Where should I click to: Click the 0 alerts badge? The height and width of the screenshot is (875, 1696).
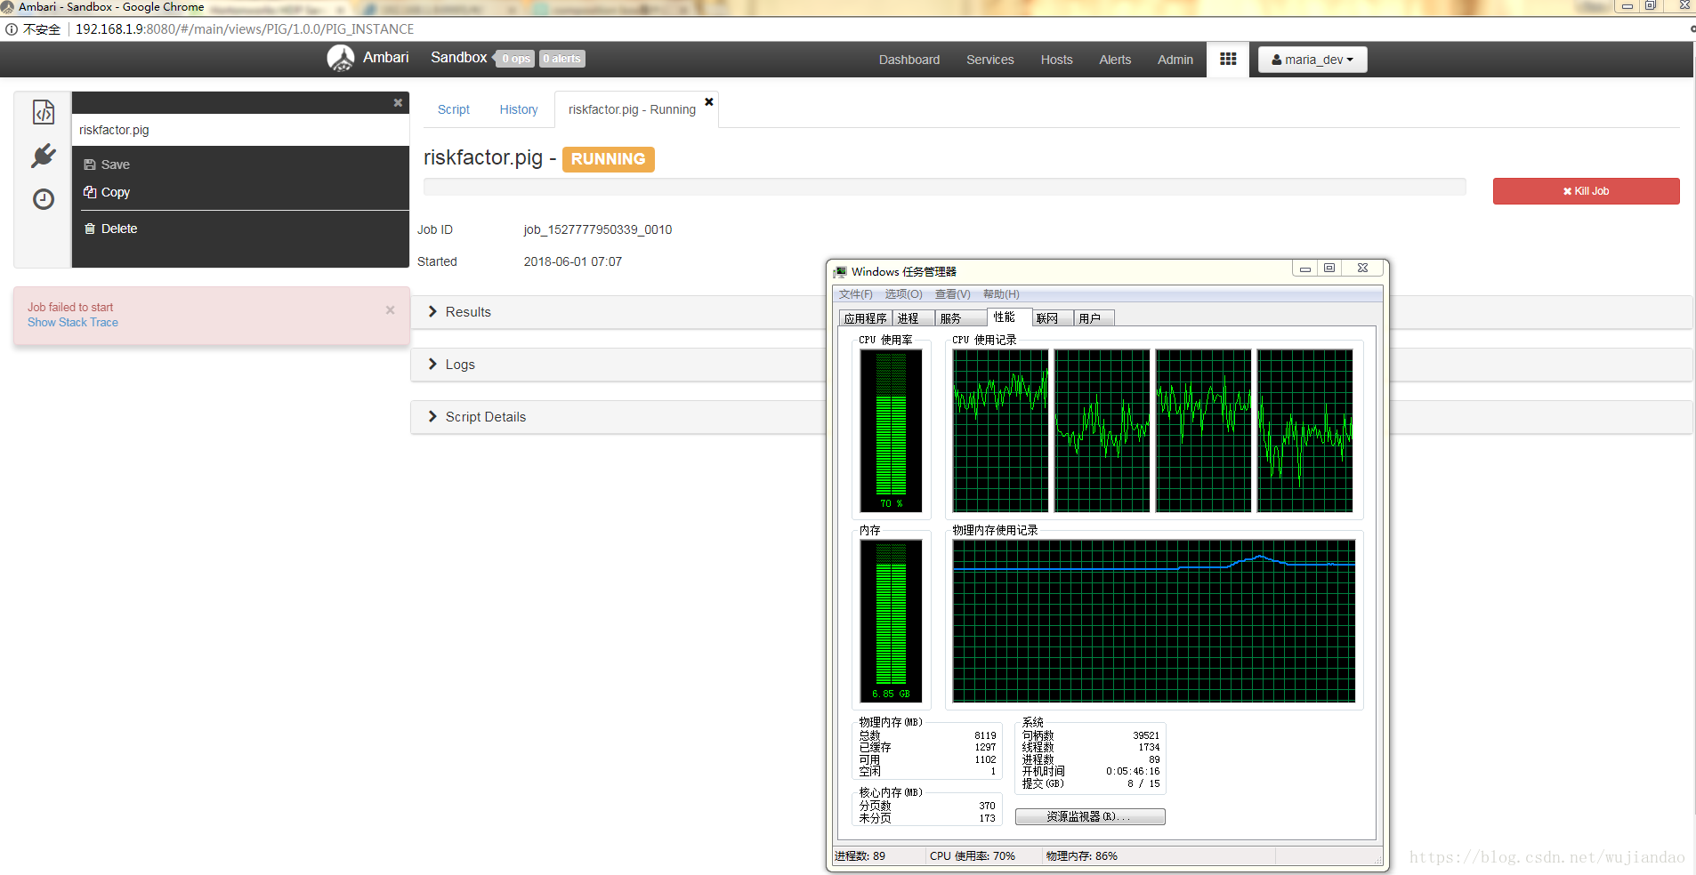point(562,59)
